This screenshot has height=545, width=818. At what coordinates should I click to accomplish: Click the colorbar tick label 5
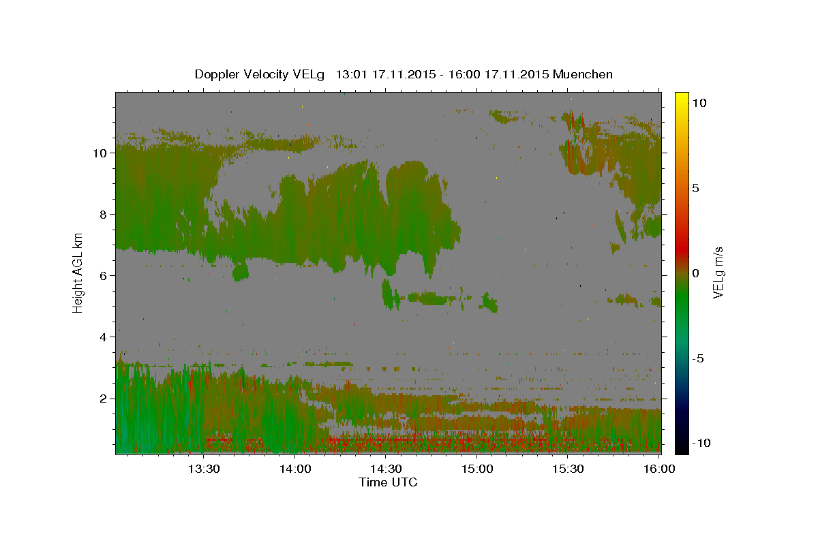(695, 187)
